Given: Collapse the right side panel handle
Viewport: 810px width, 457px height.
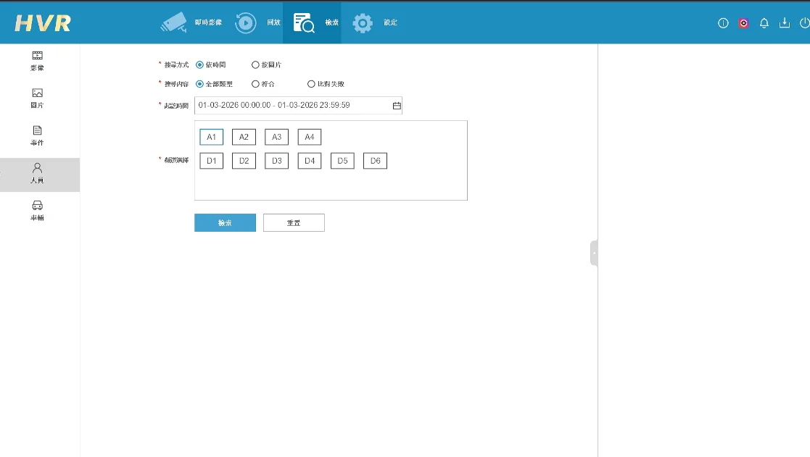Looking at the screenshot, I should point(594,253).
